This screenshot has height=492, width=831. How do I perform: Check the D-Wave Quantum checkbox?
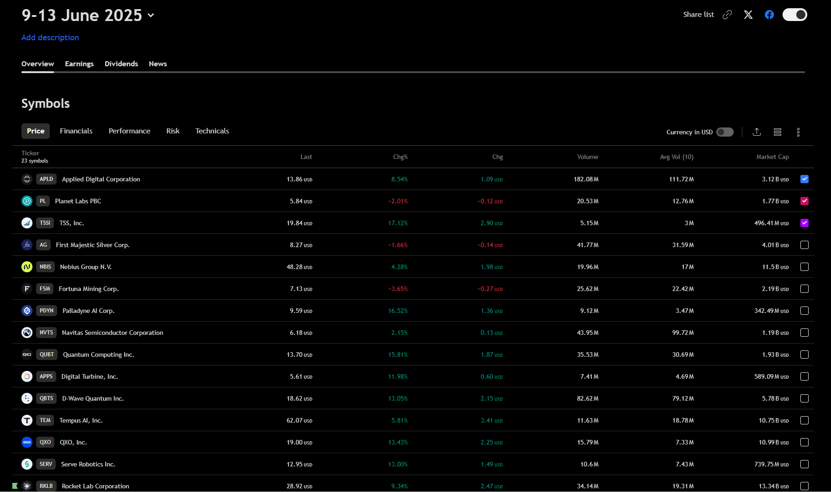(805, 398)
